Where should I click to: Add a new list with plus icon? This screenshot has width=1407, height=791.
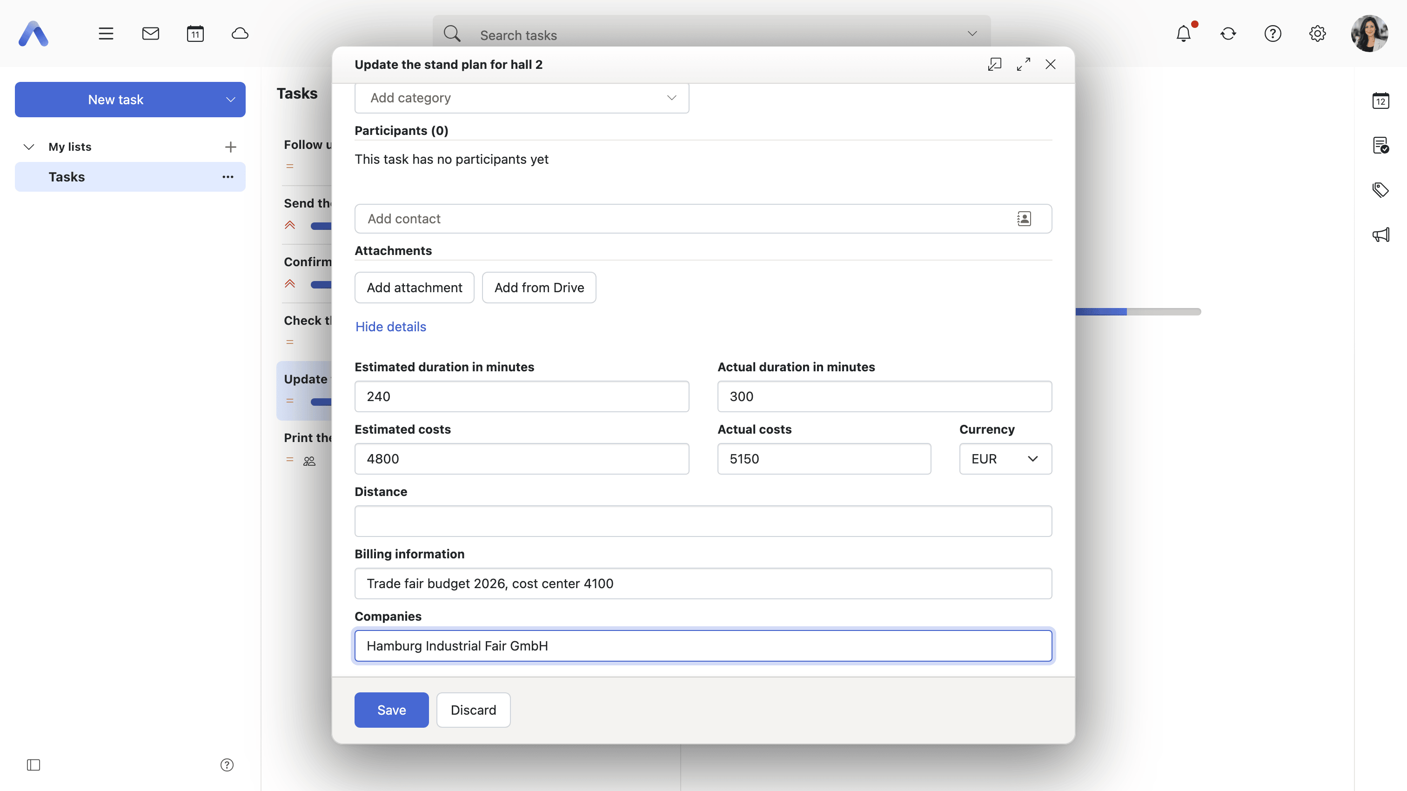pos(230,147)
